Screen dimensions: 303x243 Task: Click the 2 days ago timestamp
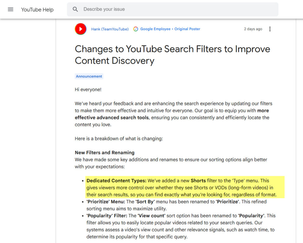253,29
